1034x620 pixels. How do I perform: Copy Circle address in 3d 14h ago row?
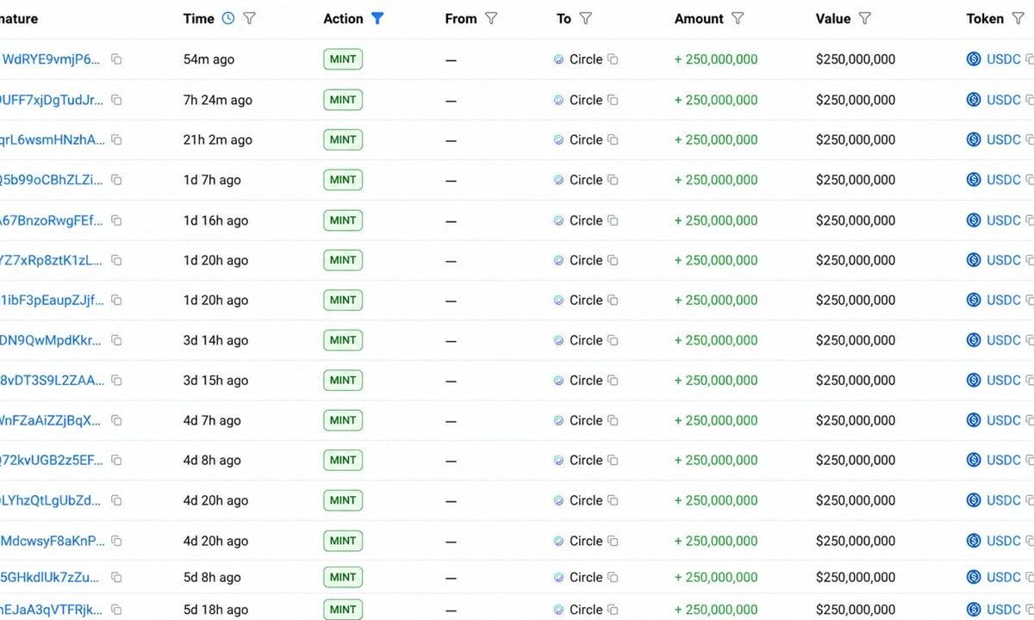coord(613,340)
